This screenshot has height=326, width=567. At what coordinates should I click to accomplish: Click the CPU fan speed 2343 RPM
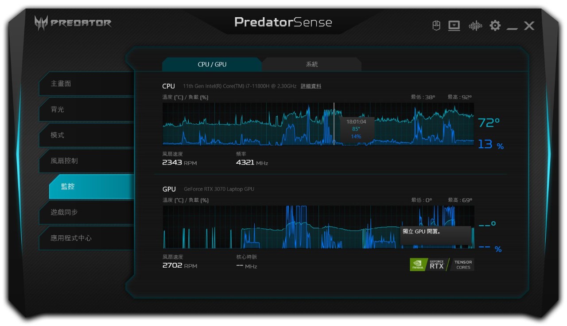(179, 162)
